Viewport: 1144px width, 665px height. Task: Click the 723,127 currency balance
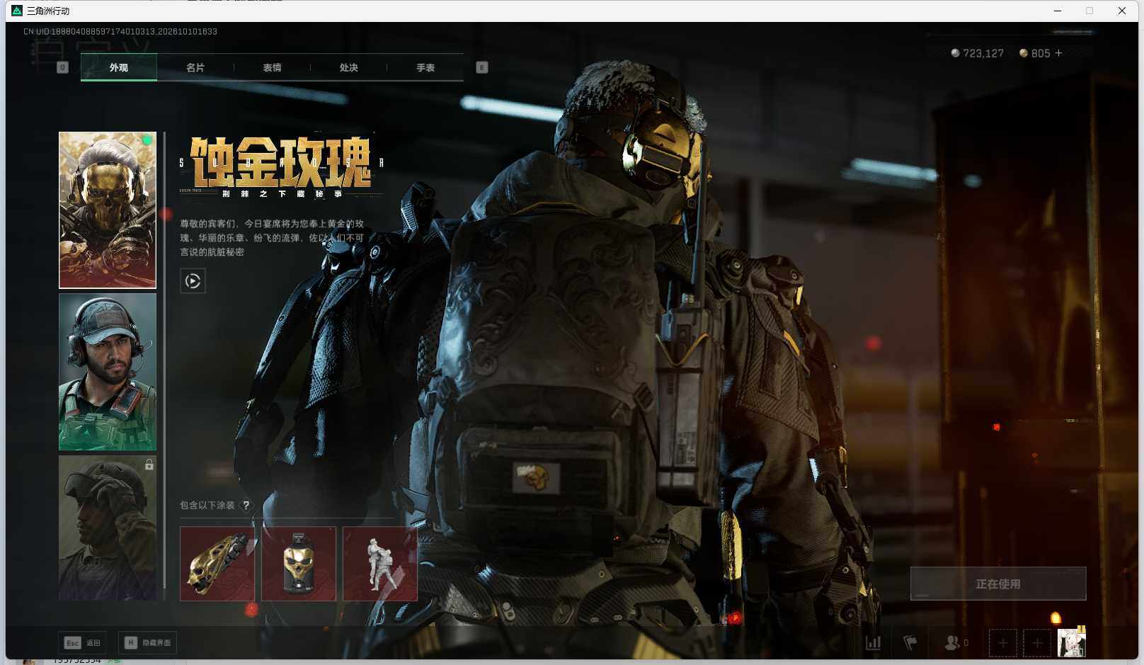tap(977, 53)
